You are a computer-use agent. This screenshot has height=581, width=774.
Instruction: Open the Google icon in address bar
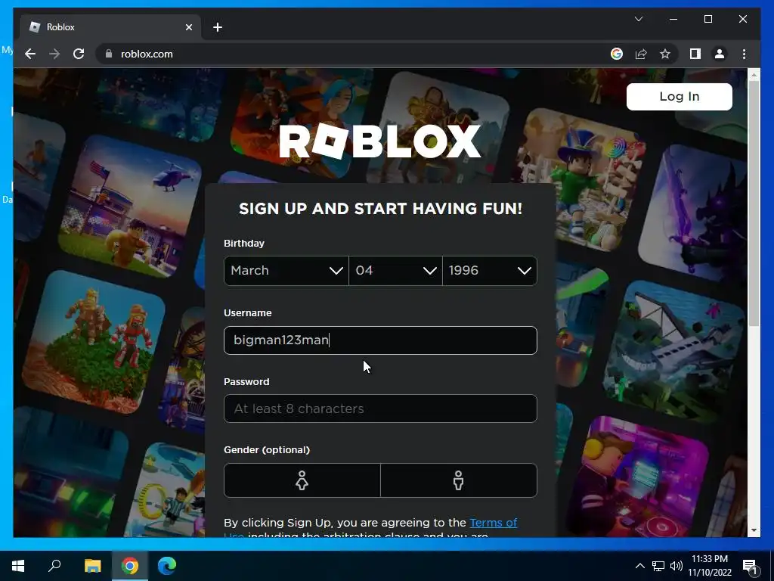pos(617,54)
